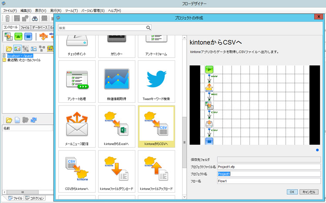The image size is (326, 203).
Task: Click the プロジェクトファイル名 field
Action: [269, 167]
